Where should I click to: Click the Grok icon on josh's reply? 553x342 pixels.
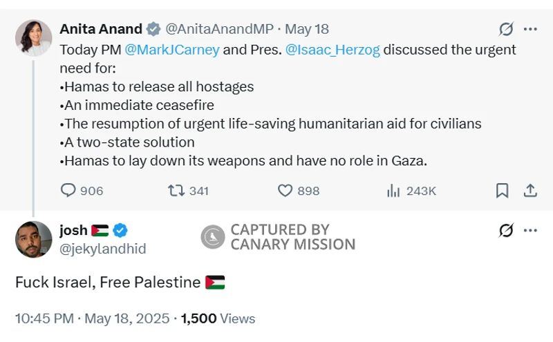pos(506,230)
